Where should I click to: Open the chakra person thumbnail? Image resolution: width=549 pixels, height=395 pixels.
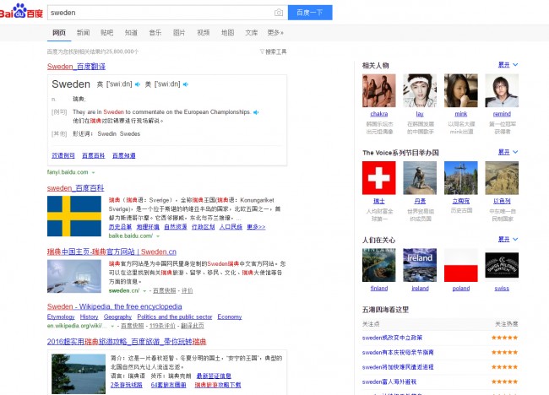pos(379,90)
